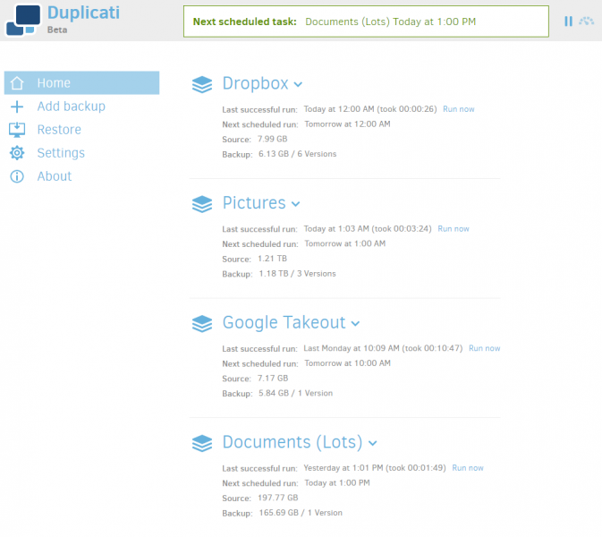Click Documents source size '197.77 GB'
The width and height of the screenshot is (602, 537).
(278, 498)
